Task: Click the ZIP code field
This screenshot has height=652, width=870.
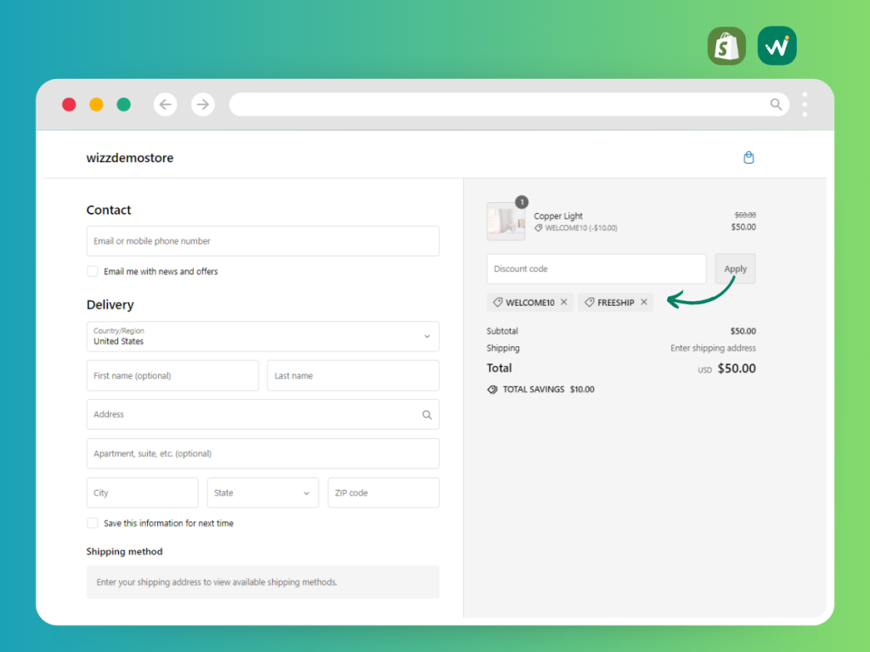Action: click(383, 493)
